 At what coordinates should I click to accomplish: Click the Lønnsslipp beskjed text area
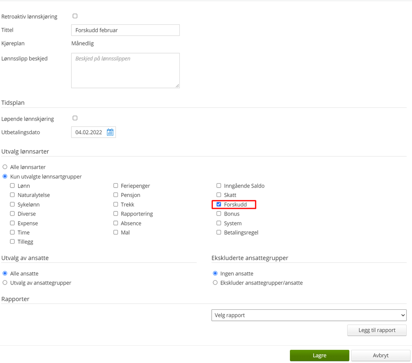(x=125, y=71)
